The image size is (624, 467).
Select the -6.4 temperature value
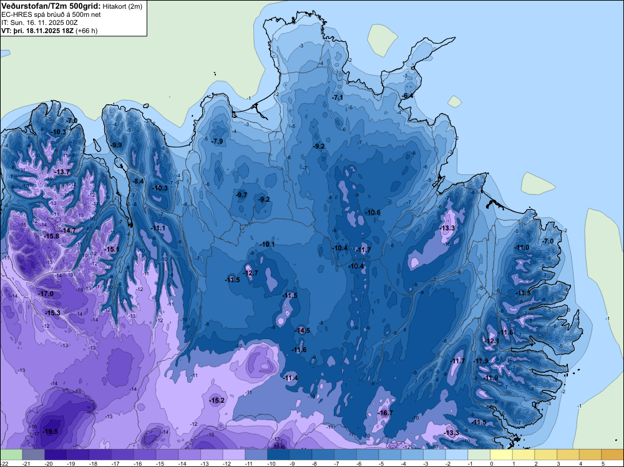[407, 96]
